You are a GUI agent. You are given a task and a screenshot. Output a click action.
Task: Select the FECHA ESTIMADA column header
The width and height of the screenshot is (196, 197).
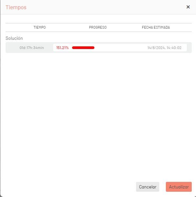[156, 27]
